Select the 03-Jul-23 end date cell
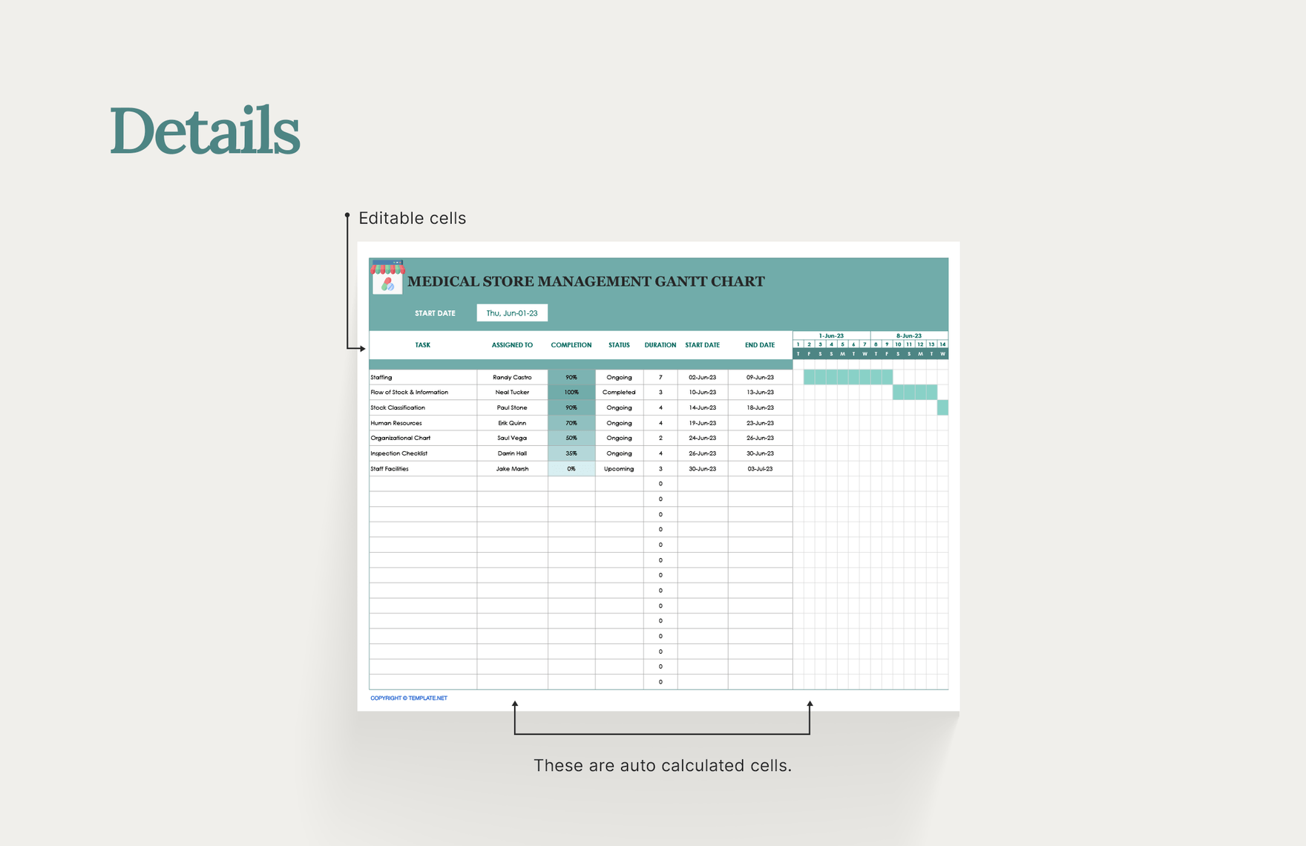 [760, 469]
